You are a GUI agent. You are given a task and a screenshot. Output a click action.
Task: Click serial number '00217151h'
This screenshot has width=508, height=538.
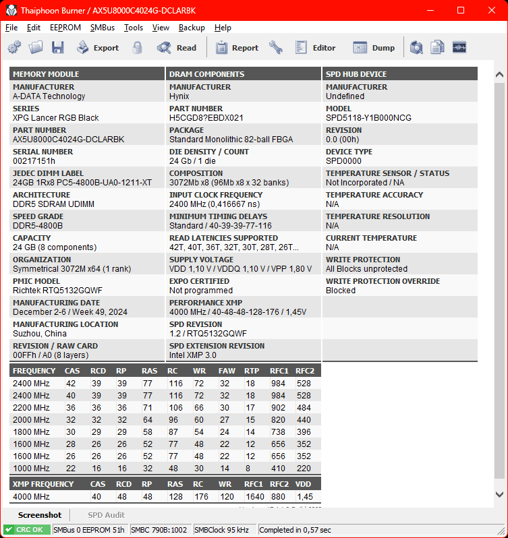tap(34, 161)
